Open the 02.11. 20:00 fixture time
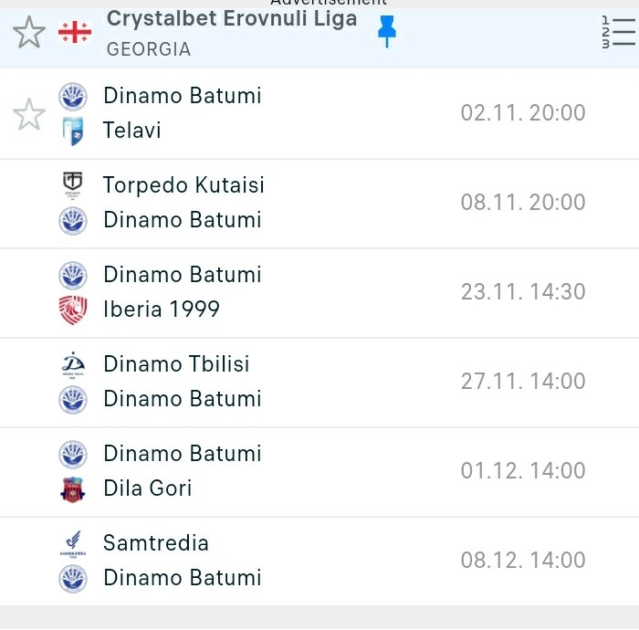Image resolution: width=639 pixels, height=630 pixels. (523, 113)
